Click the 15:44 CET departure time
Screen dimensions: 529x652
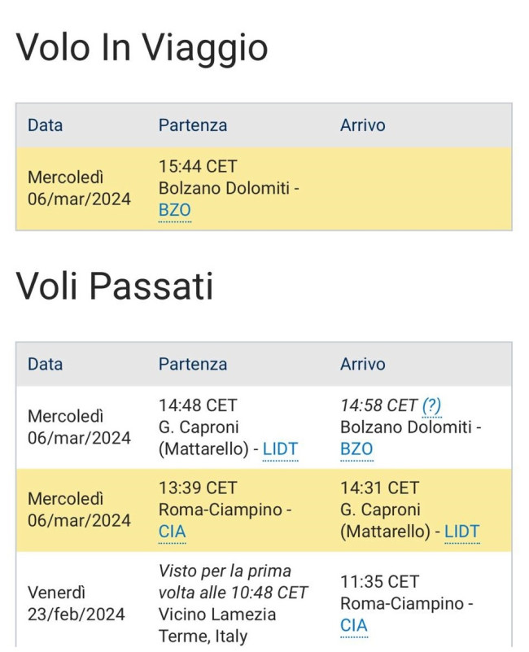click(x=198, y=167)
